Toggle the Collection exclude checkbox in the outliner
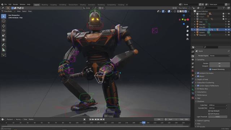 click(x=223, y=14)
